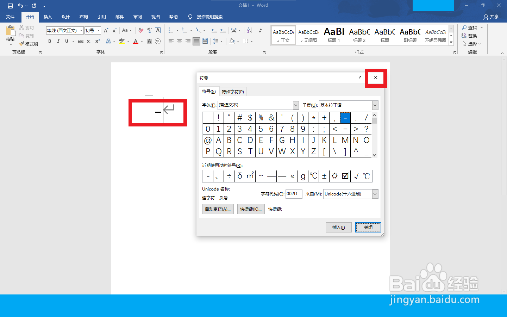
Task: Increase the paragraph indent
Action: (x=223, y=30)
